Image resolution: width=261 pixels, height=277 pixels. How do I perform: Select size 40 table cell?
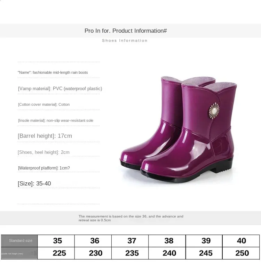[241, 241]
